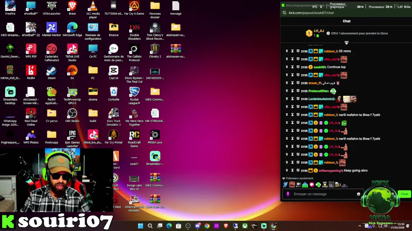Open the TikTok LIVE Studio shortcut
Image resolution: width=412 pixels, height=231 pixels.
click(x=72, y=53)
